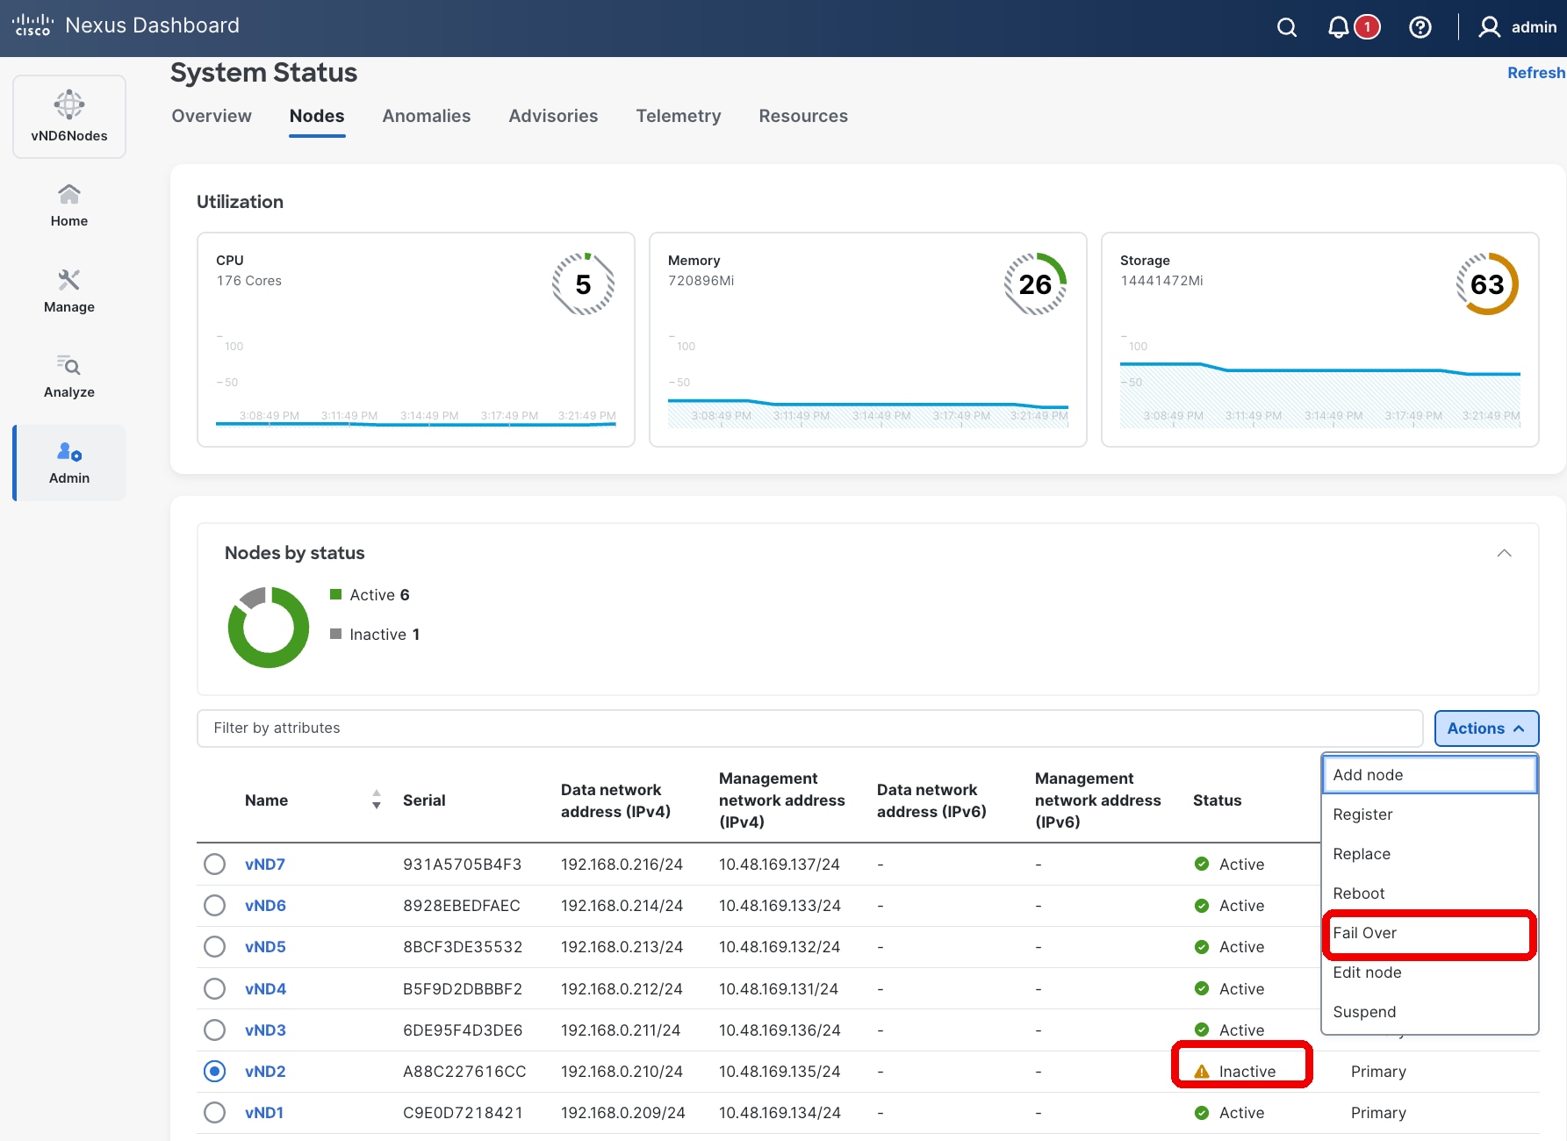This screenshot has height=1141, width=1567.
Task: Click serial A88C227616CC cell
Action: pyautogui.click(x=464, y=1071)
